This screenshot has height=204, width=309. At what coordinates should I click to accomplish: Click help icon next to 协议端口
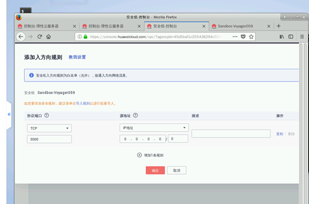pyautogui.click(x=46, y=116)
